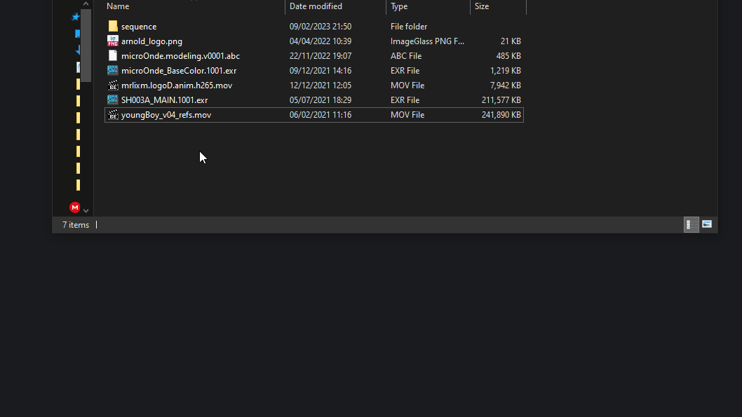Select the sequence folder name
The height and width of the screenshot is (417, 742).
coord(139,27)
